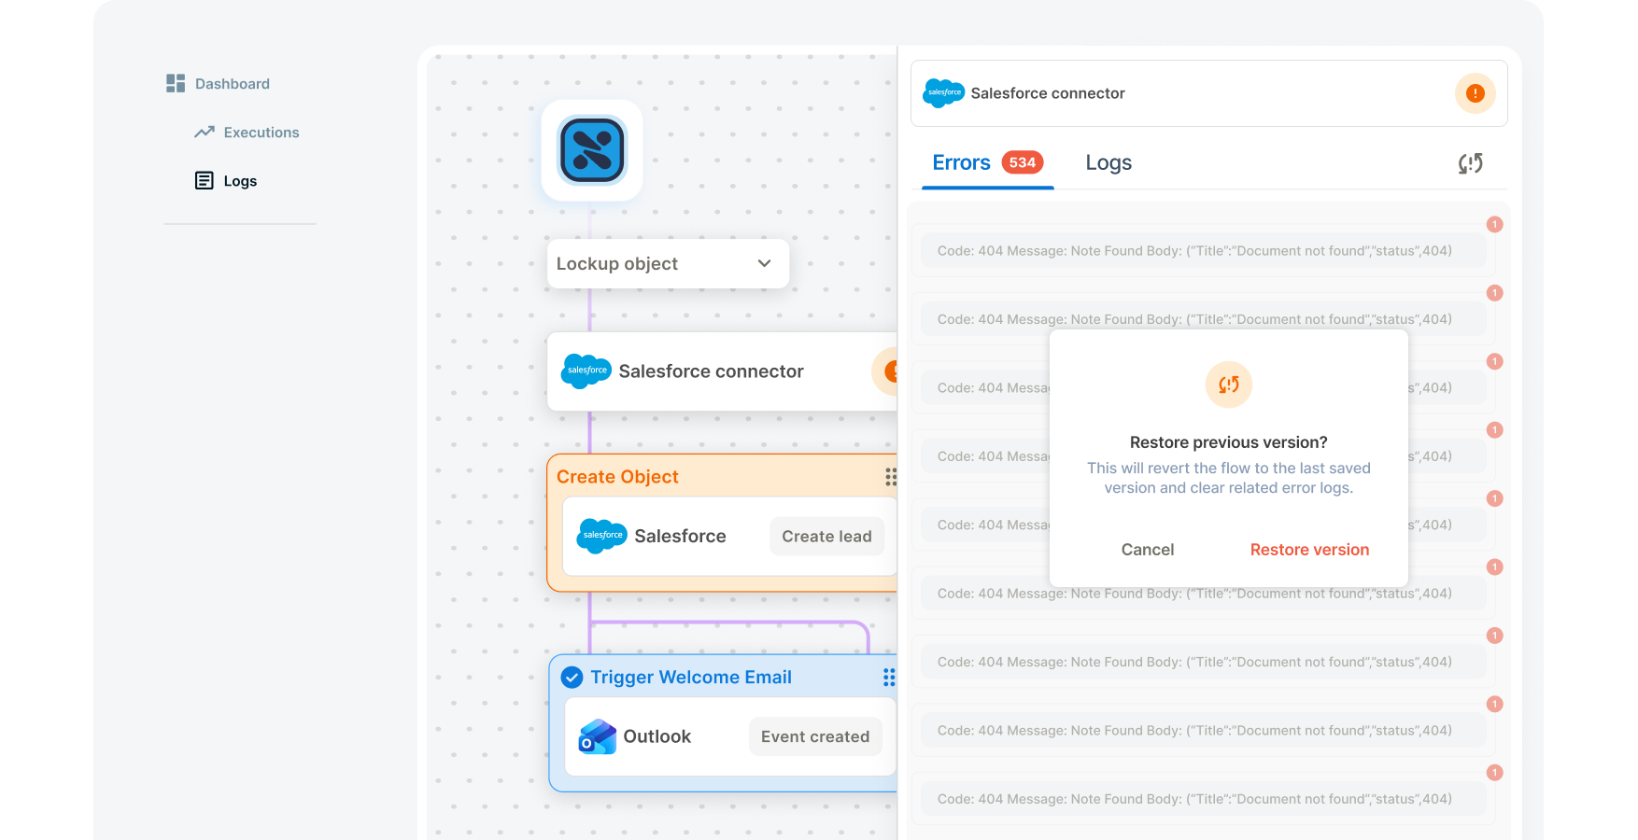
Task: Click Salesforce icon in Create Object card
Action: (601, 536)
